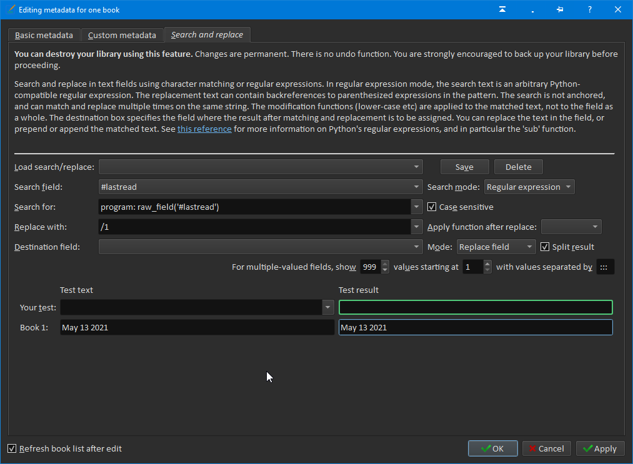Image resolution: width=633 pixels, height=464 pixels.
Task: Open the 'this reference' hyperlink
Action: click(204, 129)
